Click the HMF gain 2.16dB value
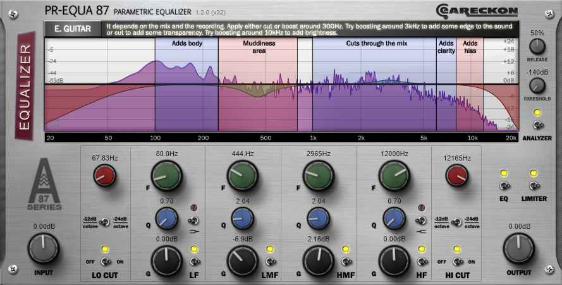Image resolution: width=562 pixels, height=285 pixels. pyautogui.click(x=318, y=239)
